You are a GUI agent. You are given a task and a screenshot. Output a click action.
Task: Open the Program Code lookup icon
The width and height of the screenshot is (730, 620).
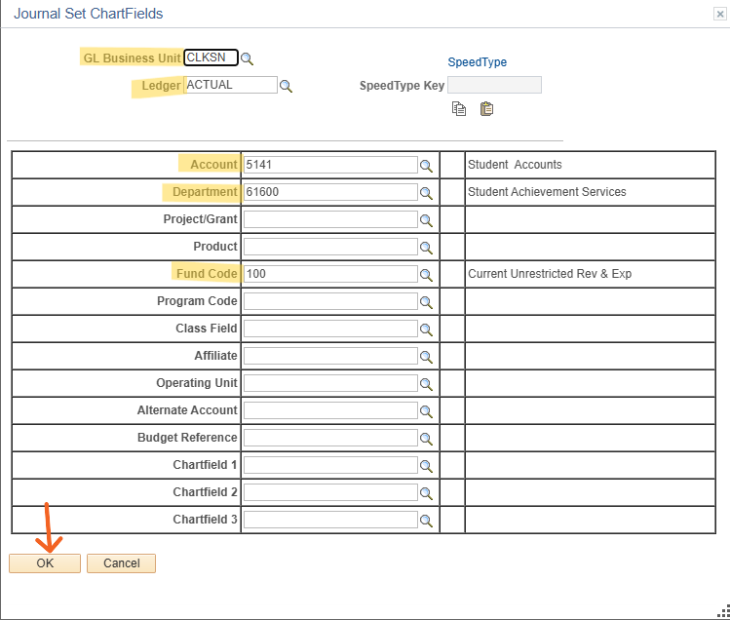(426, 302)
